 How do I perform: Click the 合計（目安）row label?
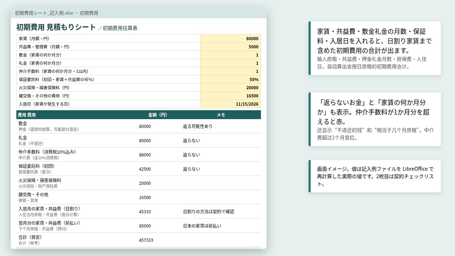tap(30, 237)
